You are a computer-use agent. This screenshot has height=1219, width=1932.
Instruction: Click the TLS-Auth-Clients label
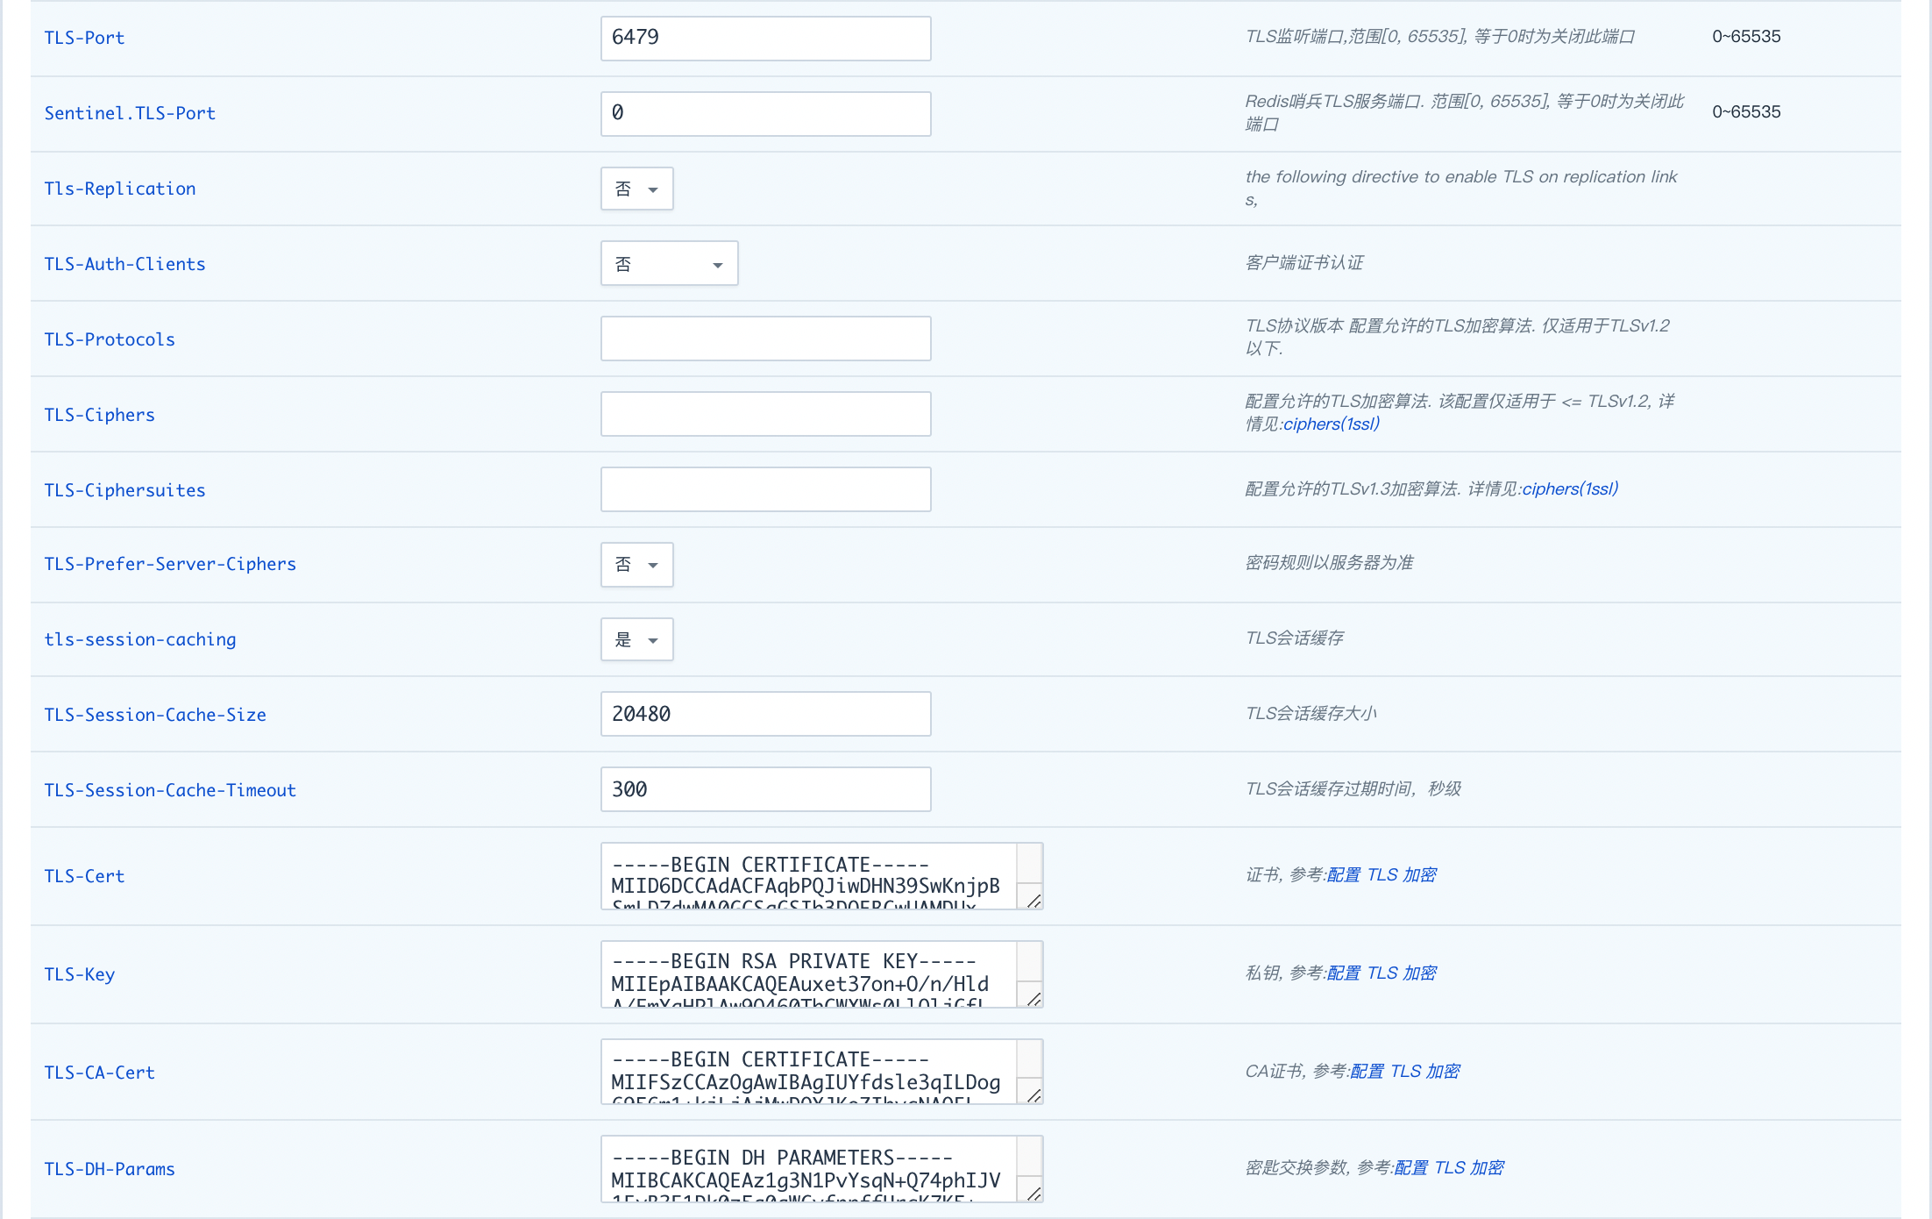pos(124,264)
